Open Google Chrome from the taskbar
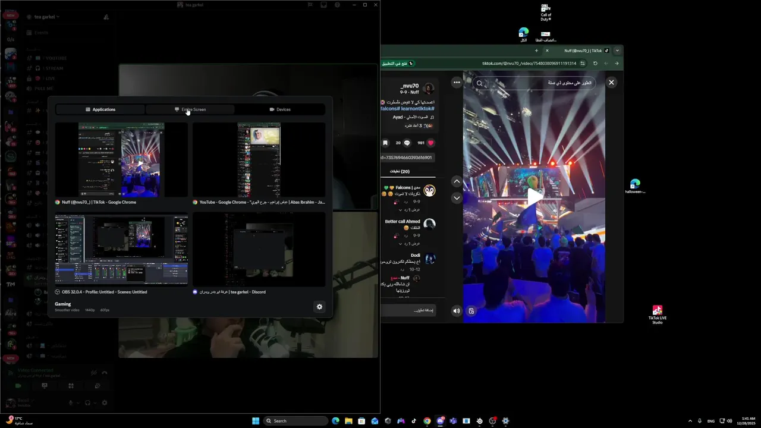The image size is (761, 428). click(427, 421)
